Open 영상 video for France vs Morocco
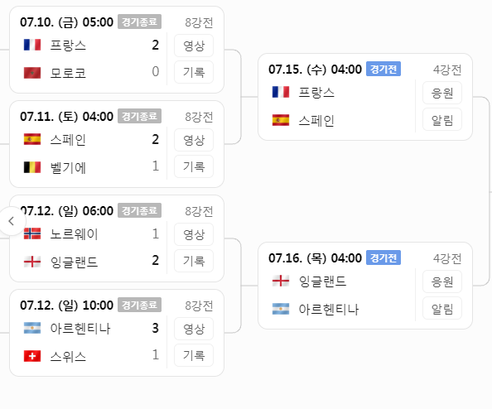492x409 pixels. [x=194, y=46]
